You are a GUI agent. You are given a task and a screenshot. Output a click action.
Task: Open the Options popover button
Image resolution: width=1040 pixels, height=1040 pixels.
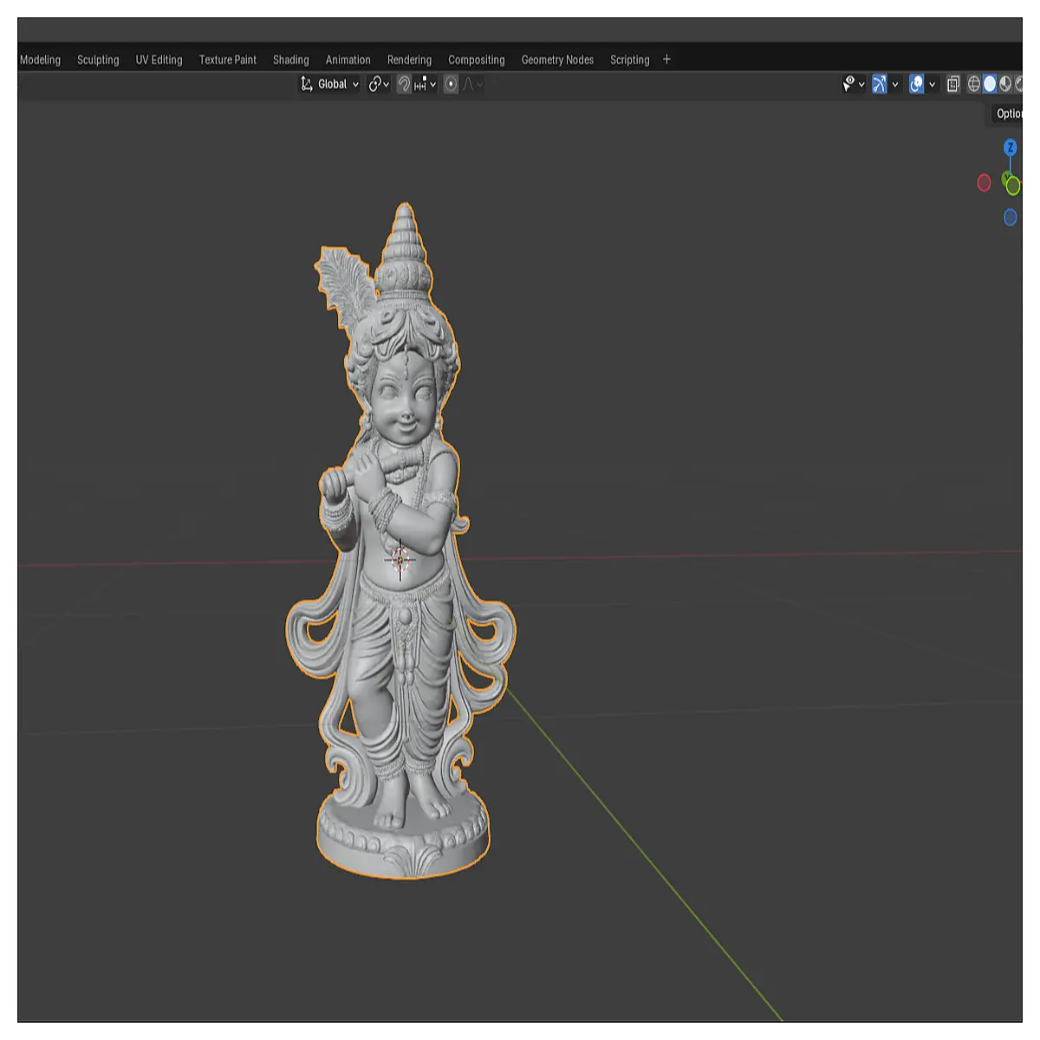[1007, 114]
